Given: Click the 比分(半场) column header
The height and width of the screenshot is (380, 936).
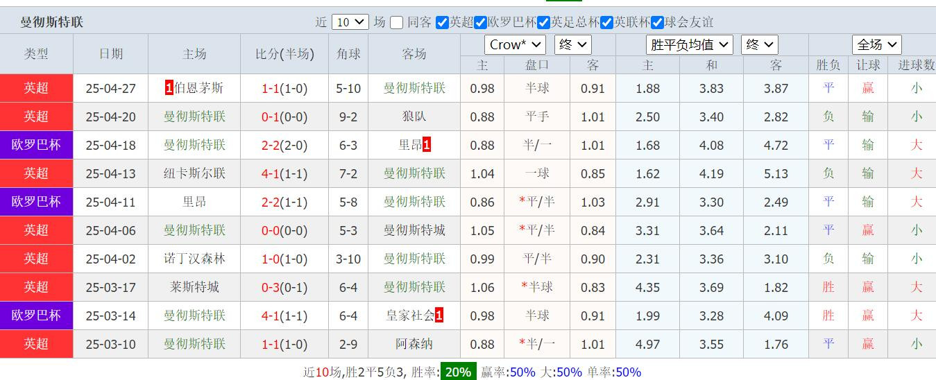Looking at the screenshot, I should (284, 53).
